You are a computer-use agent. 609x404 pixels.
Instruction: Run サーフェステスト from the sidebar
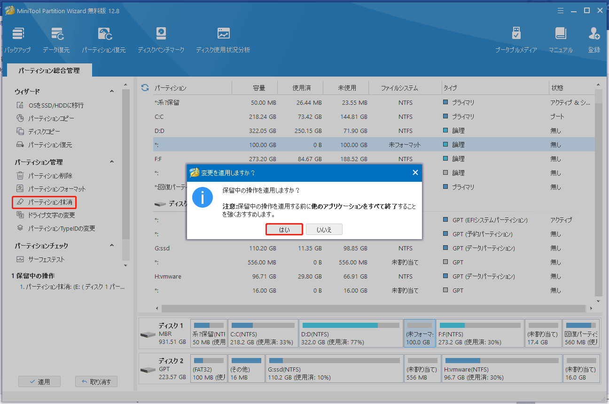[x=41, y=259]
